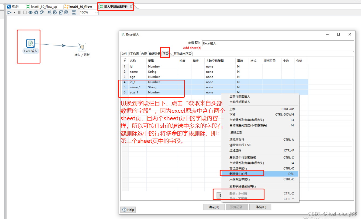361x219 pixels.
Task: Maximize the Excel输入 dialog window
Action: tap(338, 34)
